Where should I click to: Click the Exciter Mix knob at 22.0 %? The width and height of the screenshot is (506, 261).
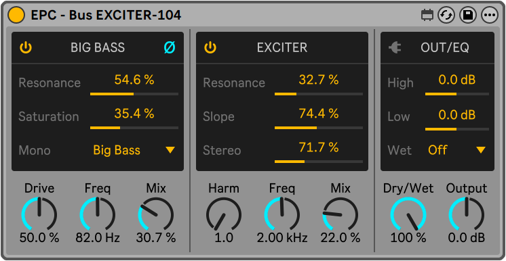click(x=340, y=214)
